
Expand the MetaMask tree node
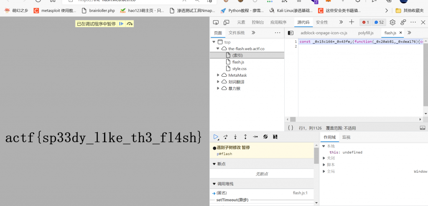coord(218,75)
